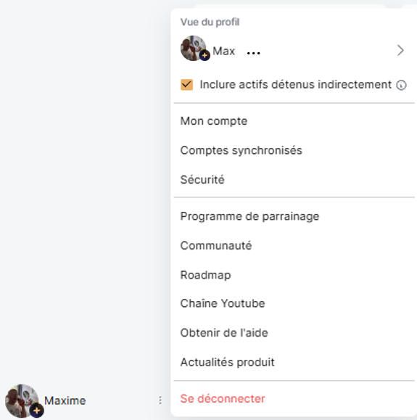This screenshot has height=420, width=417.
Task: Open Programme de parrainage
Action: pyautogui.click(x=249, y=216)
